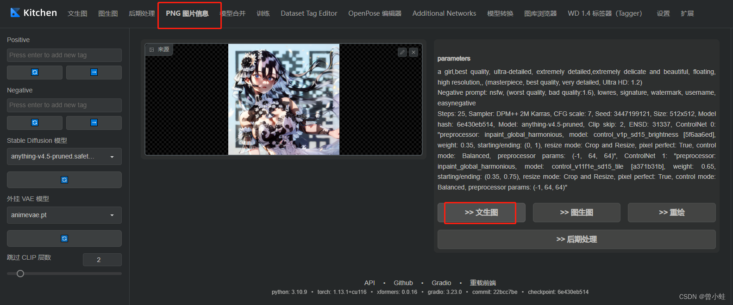The image size is (733, 305).
Task: Click the 'python: 3.10.9' version text
Action: [x=289, y=292]
